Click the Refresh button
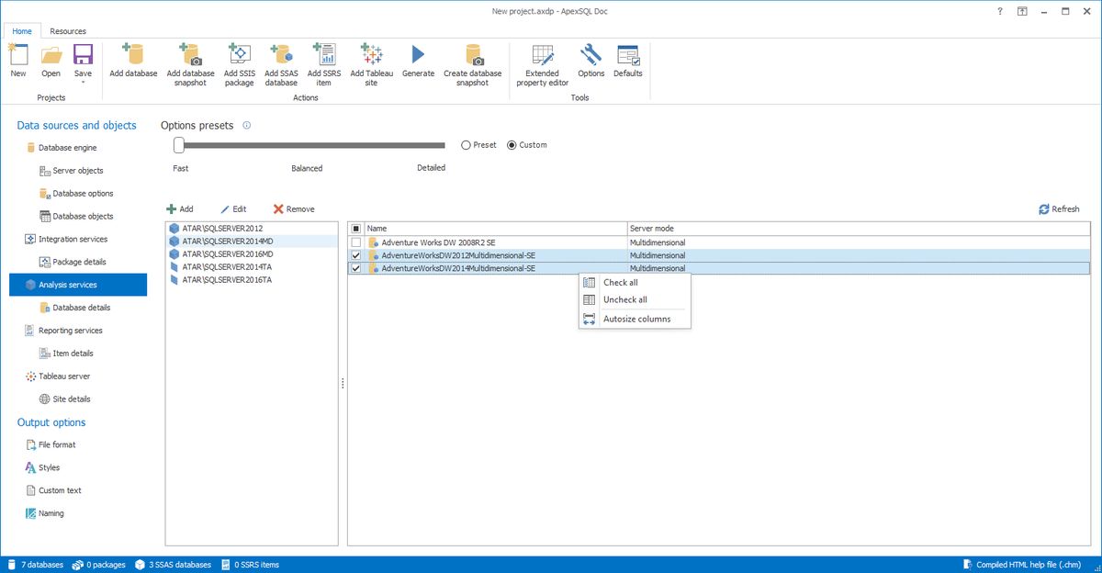This screenshot has height=573, width=1102. 1058,208
